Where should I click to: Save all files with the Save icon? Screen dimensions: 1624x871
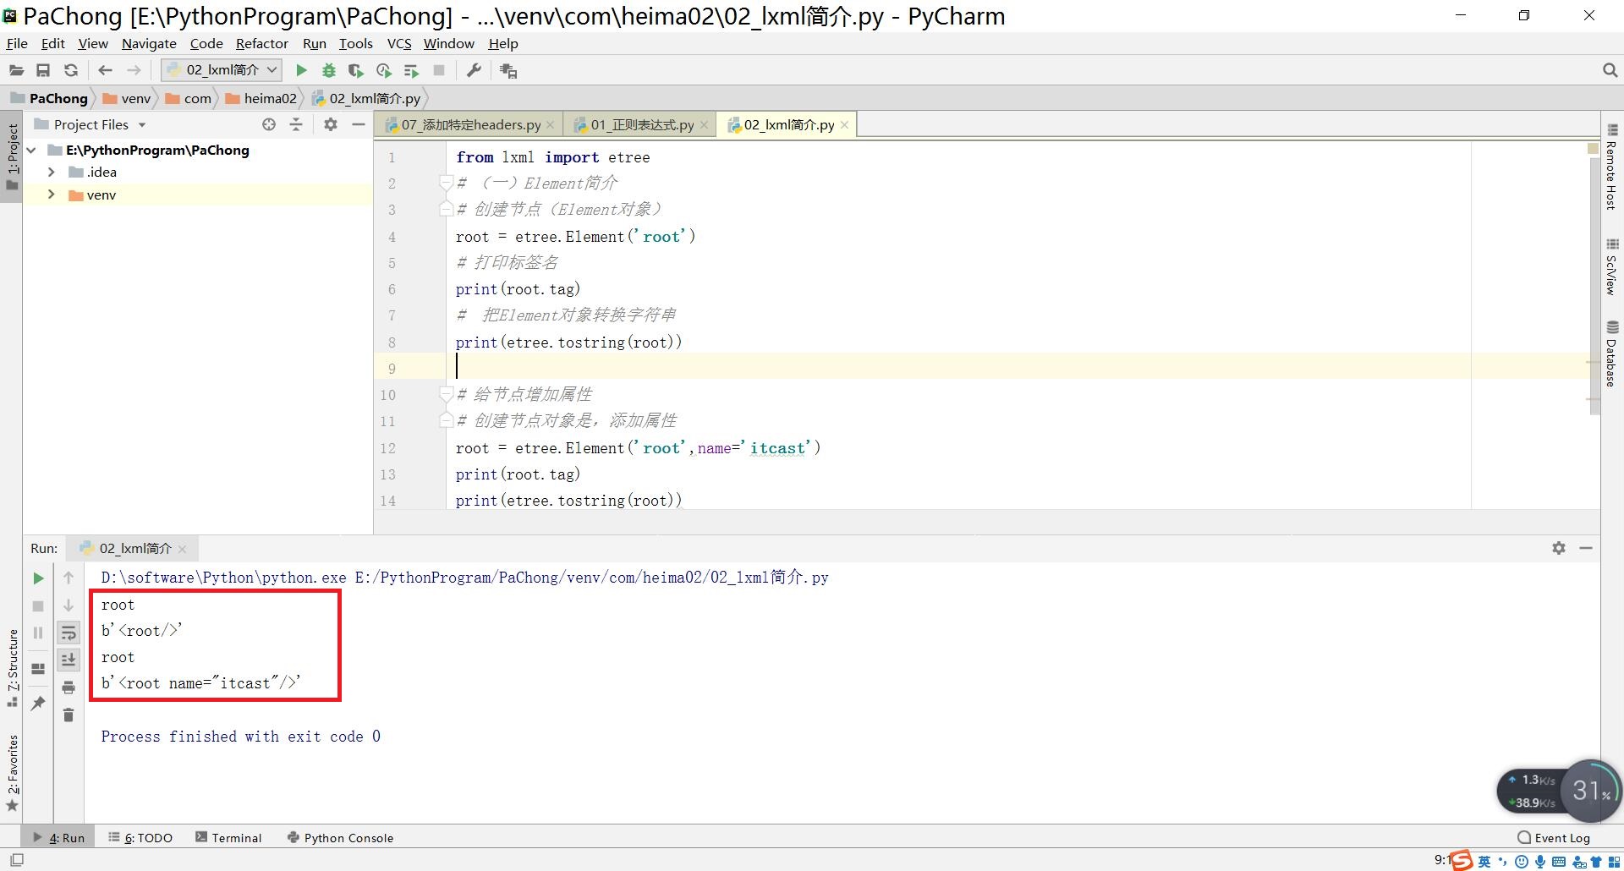[43, 70]
